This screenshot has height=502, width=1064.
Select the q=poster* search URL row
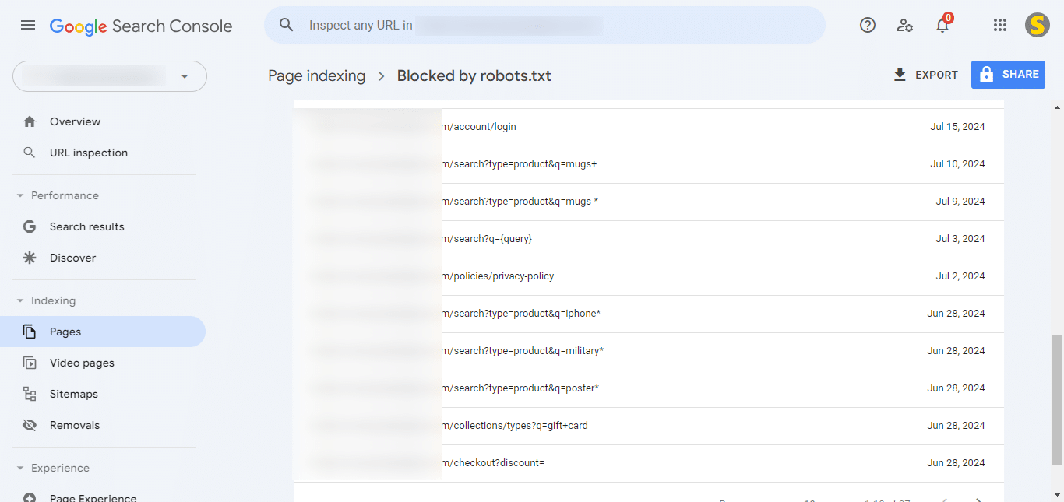(x=649, y=388)
